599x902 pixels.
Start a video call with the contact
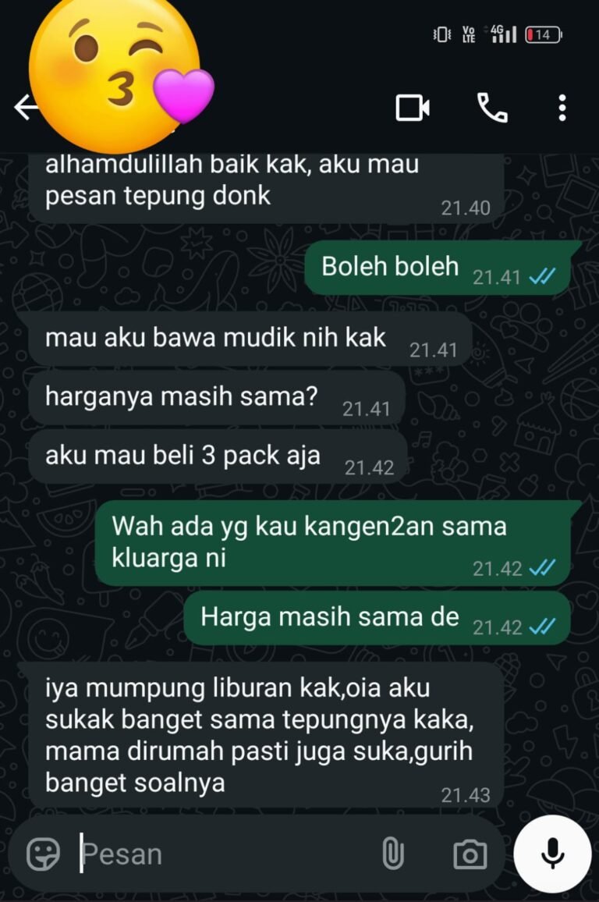click(x=413, y=108)
